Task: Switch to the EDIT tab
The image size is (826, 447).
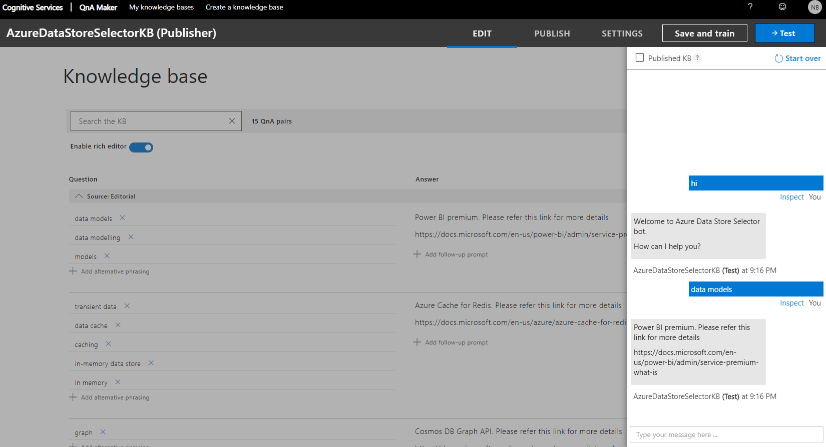Action: [x=482, y=33]
